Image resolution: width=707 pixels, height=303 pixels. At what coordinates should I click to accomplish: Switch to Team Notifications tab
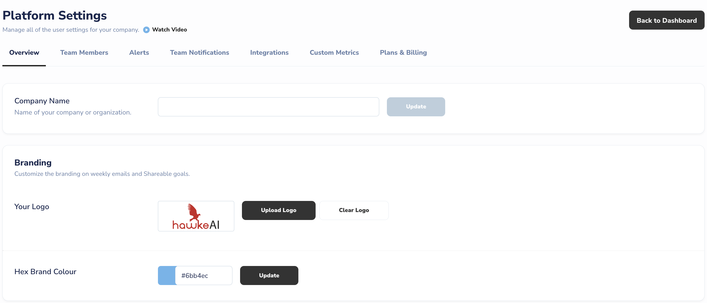click(200, 53)
